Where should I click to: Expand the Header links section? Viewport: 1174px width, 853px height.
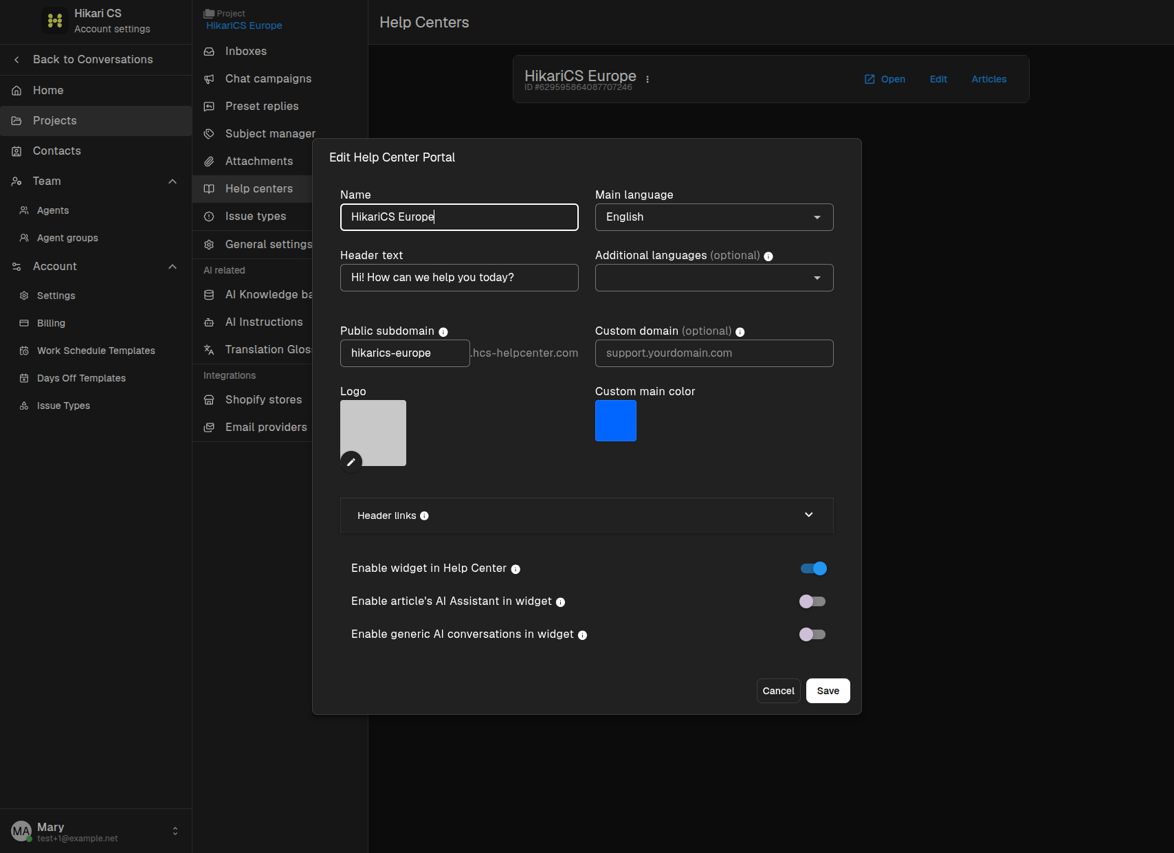pos(587,516)
